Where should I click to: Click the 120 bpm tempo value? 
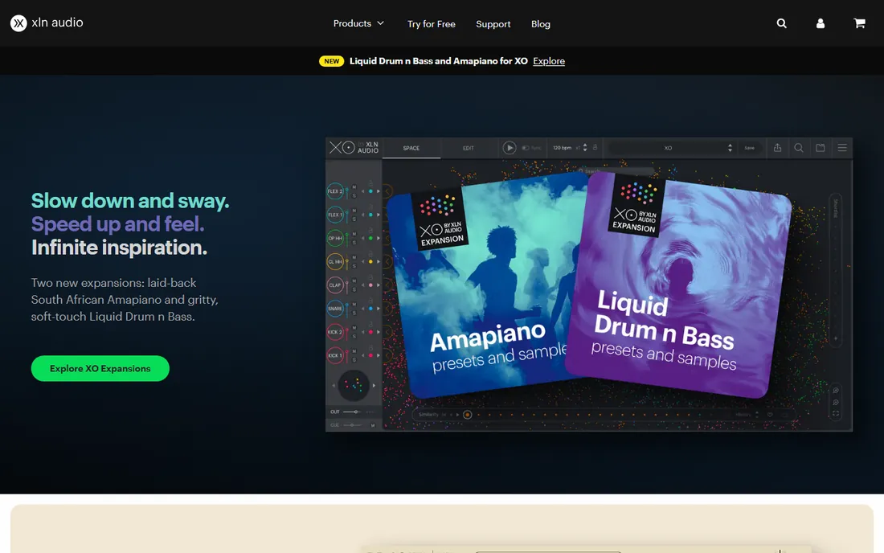pos(562,148)
